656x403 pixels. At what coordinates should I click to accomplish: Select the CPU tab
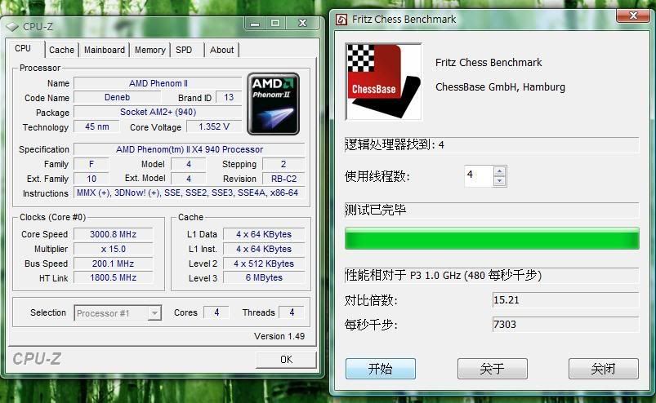click(23, 48)
